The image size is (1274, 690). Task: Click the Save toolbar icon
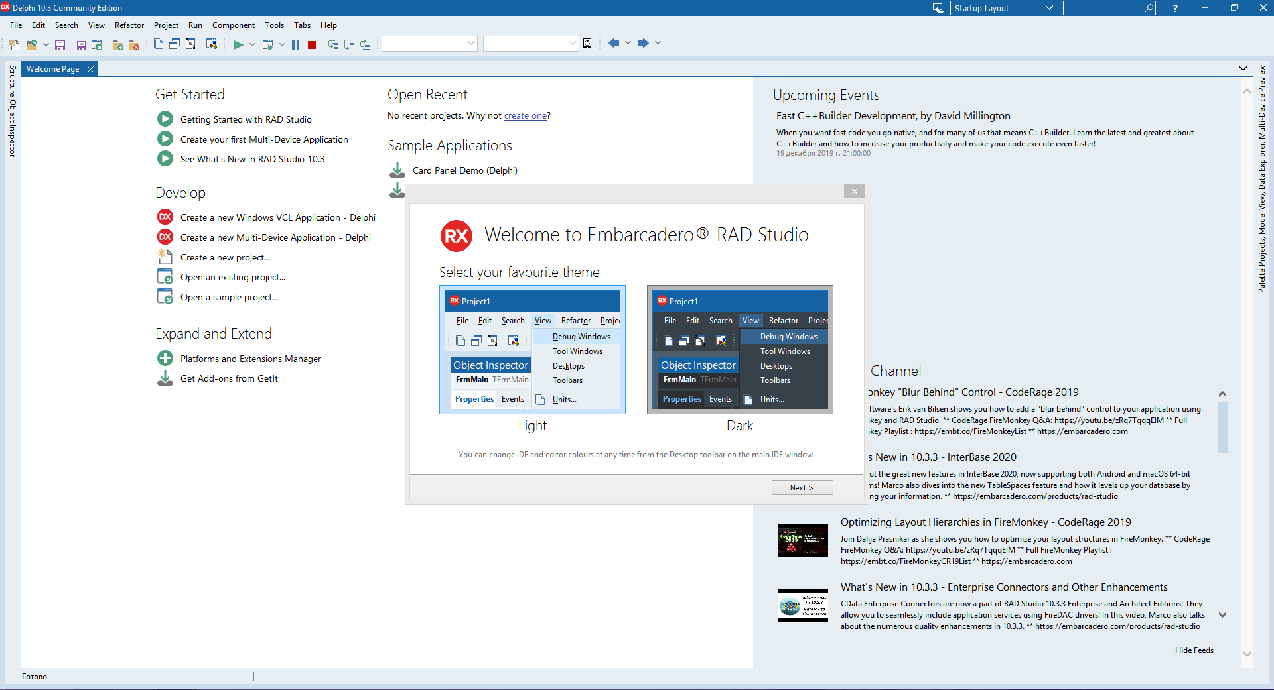[x=60, y=44]
